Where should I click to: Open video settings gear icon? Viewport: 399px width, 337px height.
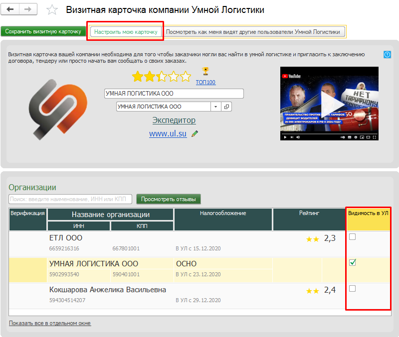click(356, 137)
